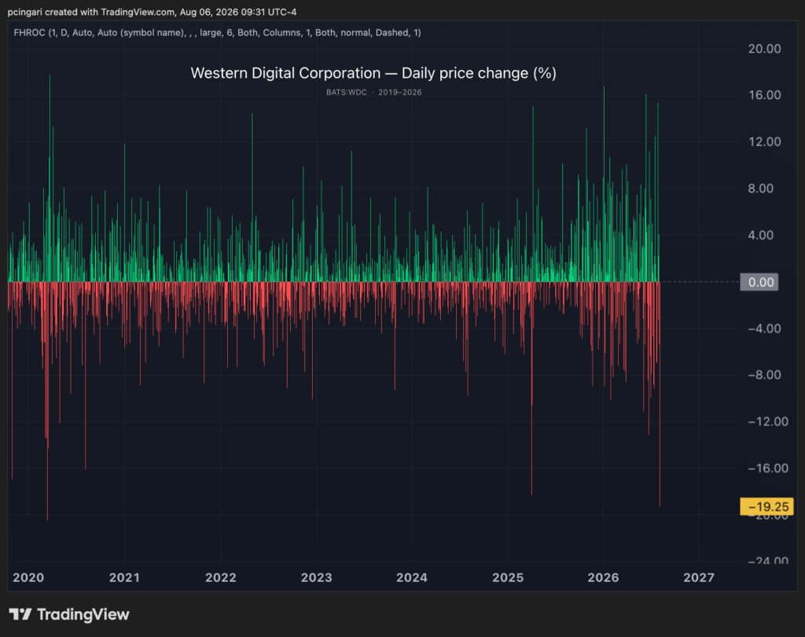The width and height of the screenshot is (805, 637).
Task: Click the 2027 time axis label
Action: coord(699,577)
